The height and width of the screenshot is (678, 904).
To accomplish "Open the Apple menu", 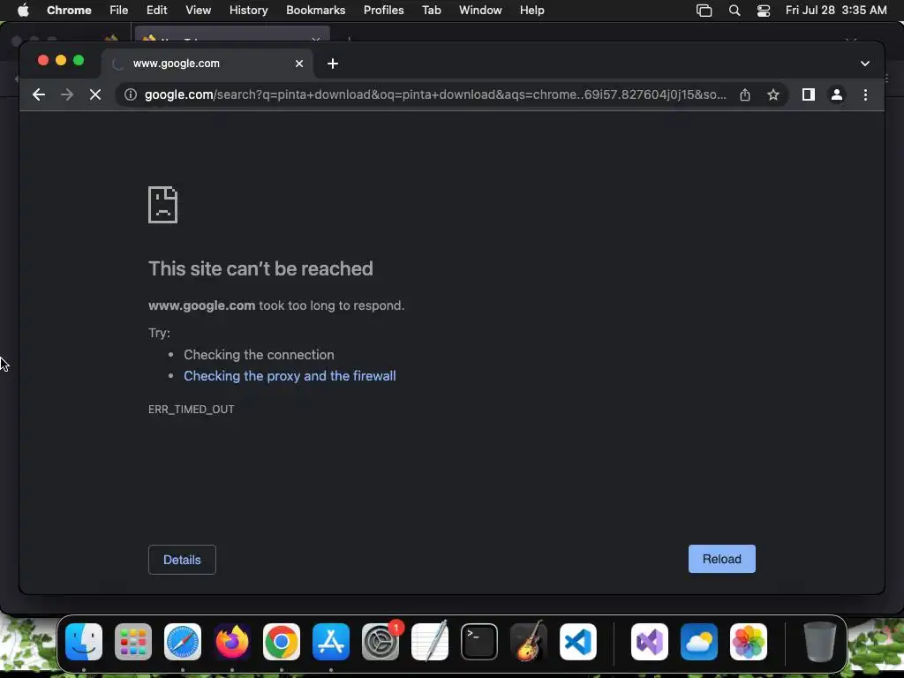I will coord(23,11).
